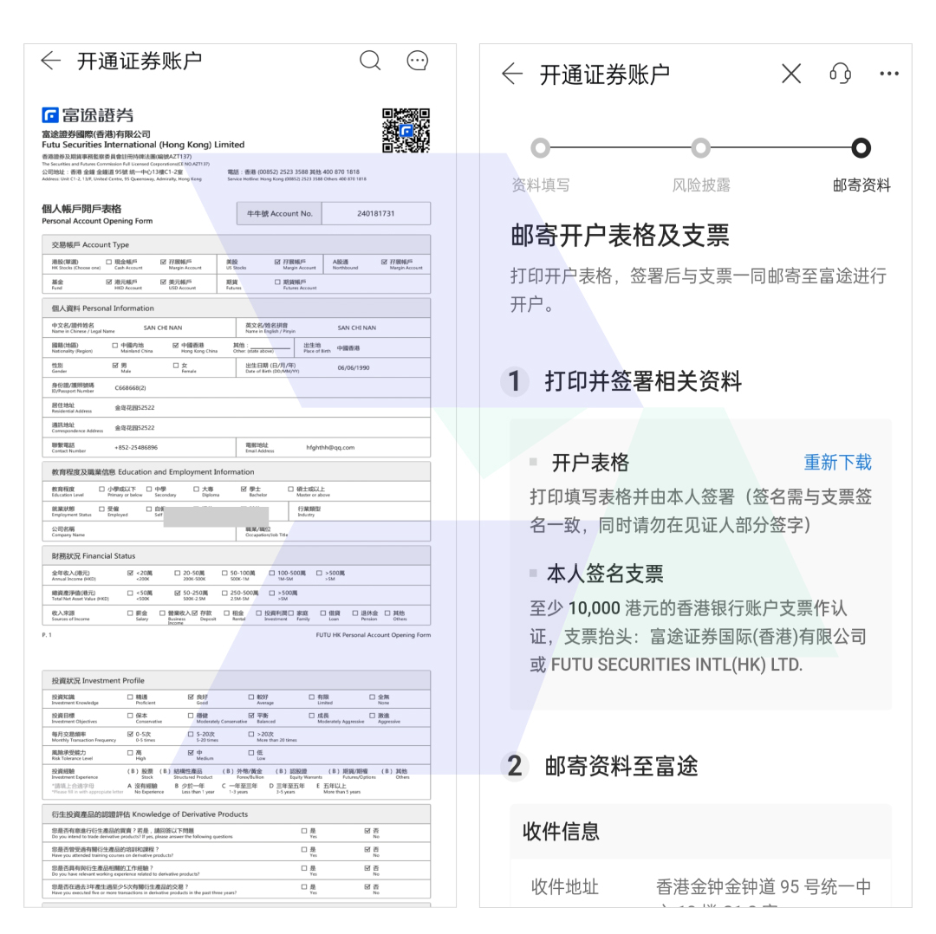This screenshot has height=934, width=936.
Task: Open the chat bubble icon on the left screen
Action: click(x=417, y=61)
